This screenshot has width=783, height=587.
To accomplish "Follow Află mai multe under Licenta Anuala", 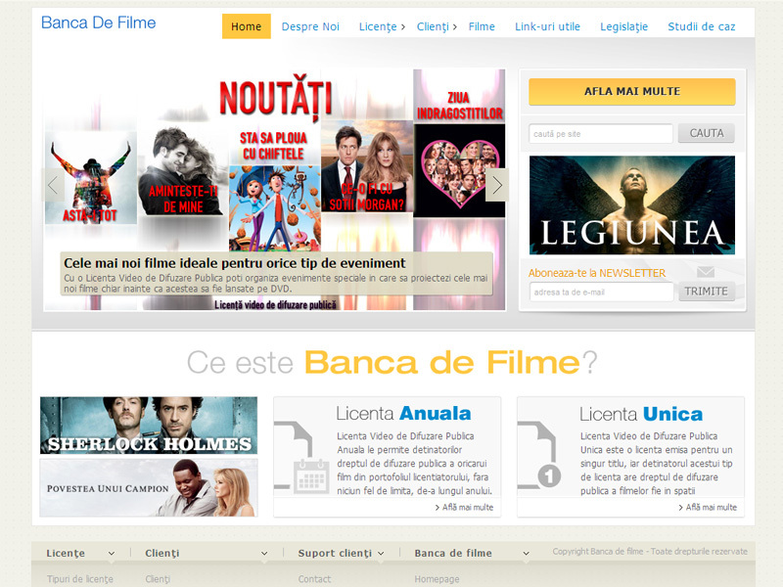I will (464, 507).
